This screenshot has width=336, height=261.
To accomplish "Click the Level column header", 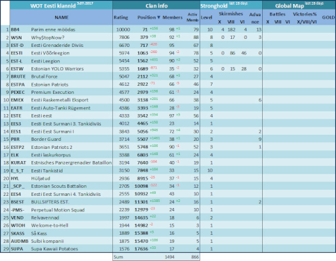I will [206, 17].
